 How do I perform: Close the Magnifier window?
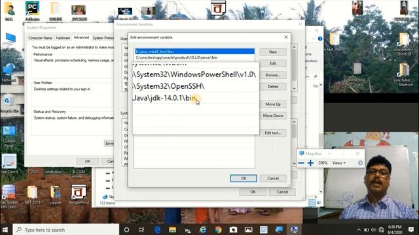(x=357, y=153)
